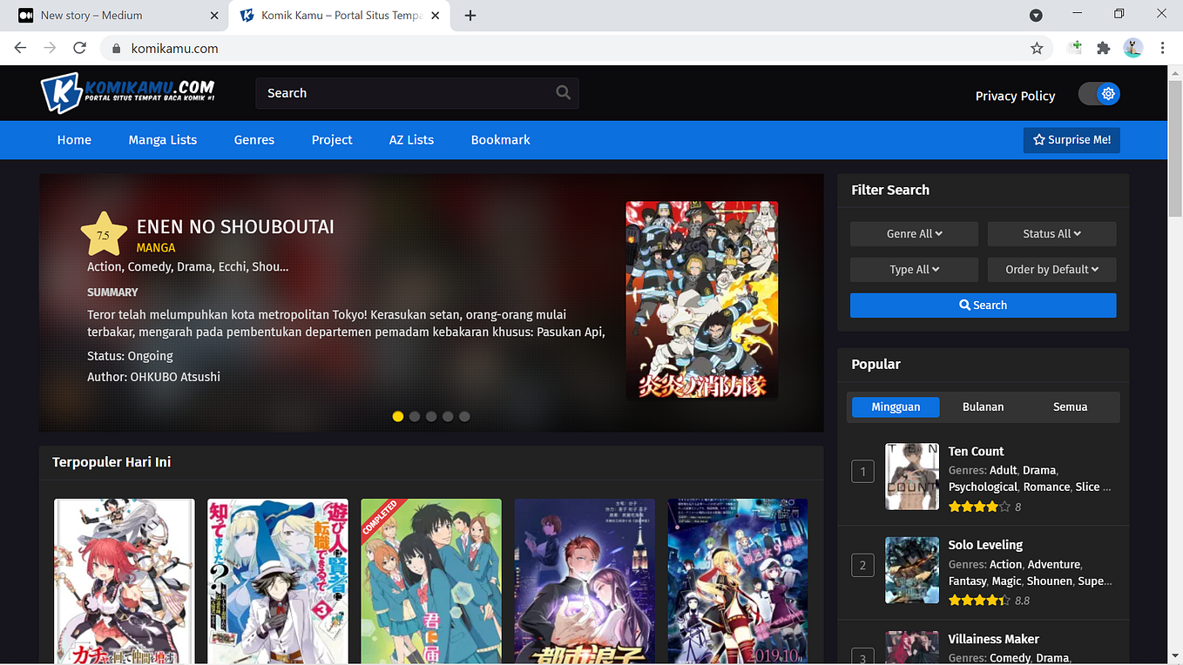This screenshot has height=665, width=1183.
Task: Click the Komikamu.com logo
Action: (127, 92)
